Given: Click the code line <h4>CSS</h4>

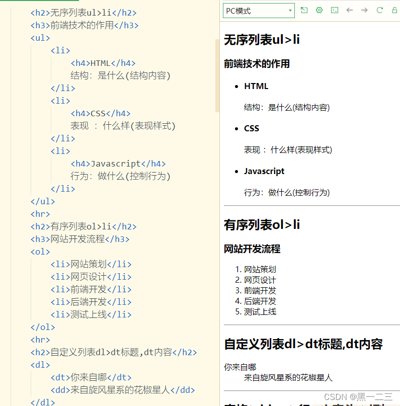Looking at the screenshot, I should tap(101, 113).
